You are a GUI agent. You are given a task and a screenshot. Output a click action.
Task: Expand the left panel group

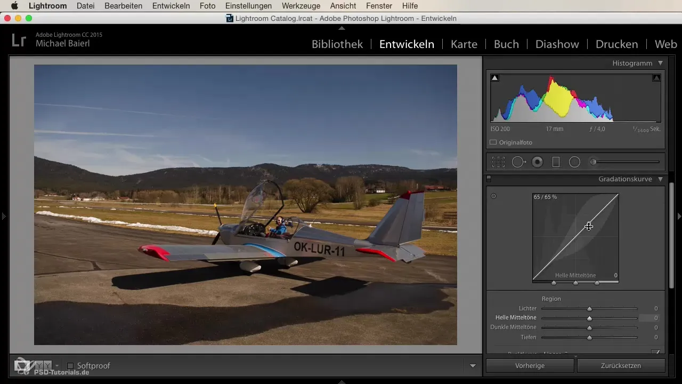click(x=3, y=216)
